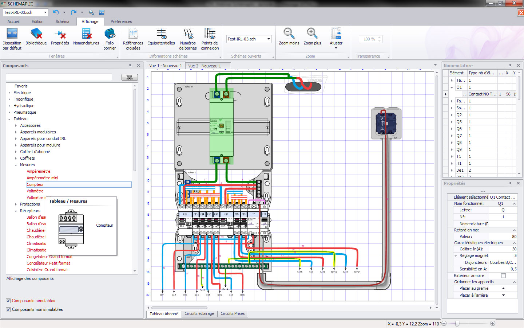Tick the Extérieur armoire checkbox
The width and height of the screenshot is (524, 328).
coord(503,276)
